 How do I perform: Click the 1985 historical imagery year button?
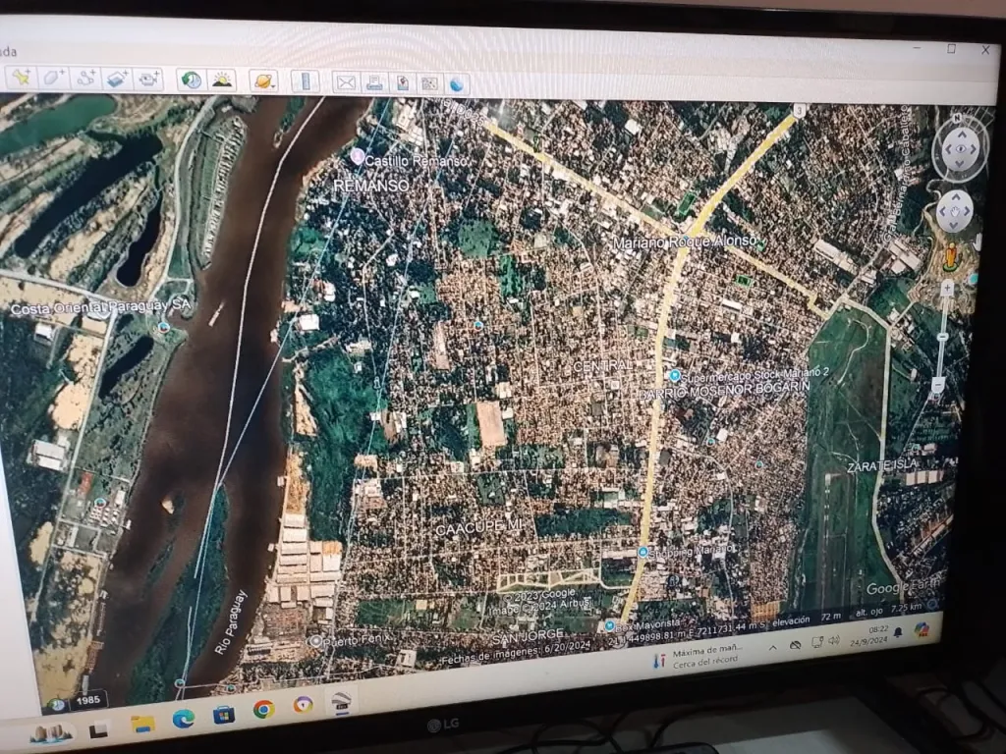[x=87, y=699]
